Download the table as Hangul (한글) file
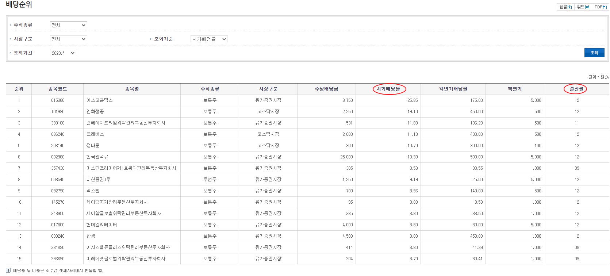Screen dimensions: 610x276 coord(565,7)
